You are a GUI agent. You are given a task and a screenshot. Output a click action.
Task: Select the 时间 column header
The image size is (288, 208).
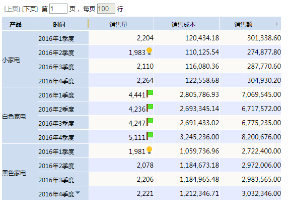pyautogui.click(x=63, y=24)
